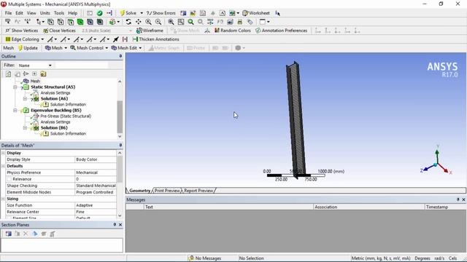Collapse the Sizing section in Details
Image resolution: width=467 pixels, height=262 pixels.
[3, 199]
